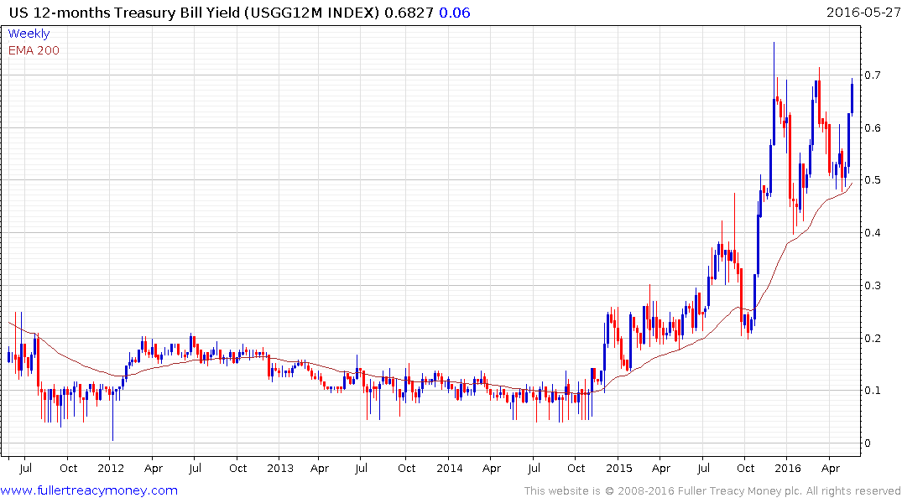
Task: Click the 'EMA 200' legend label
Action: [x=34, y=50]
